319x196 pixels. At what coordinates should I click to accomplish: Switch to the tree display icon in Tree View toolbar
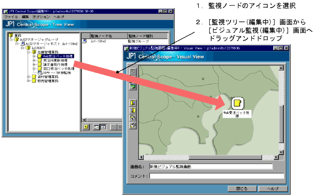pyautogui.click(x=96, y=127)
